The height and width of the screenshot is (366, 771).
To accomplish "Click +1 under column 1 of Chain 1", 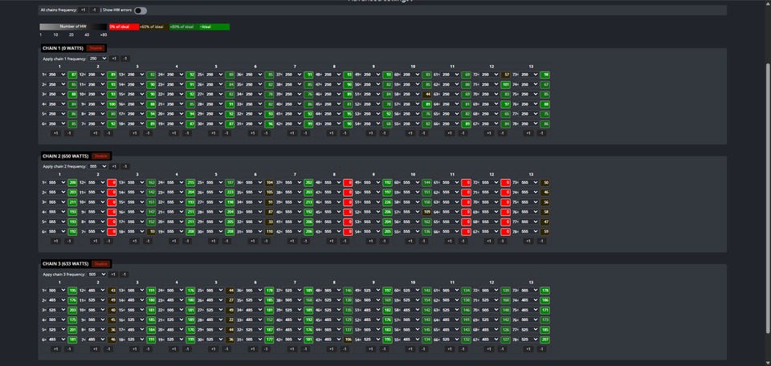I will (x=55, y=133).
